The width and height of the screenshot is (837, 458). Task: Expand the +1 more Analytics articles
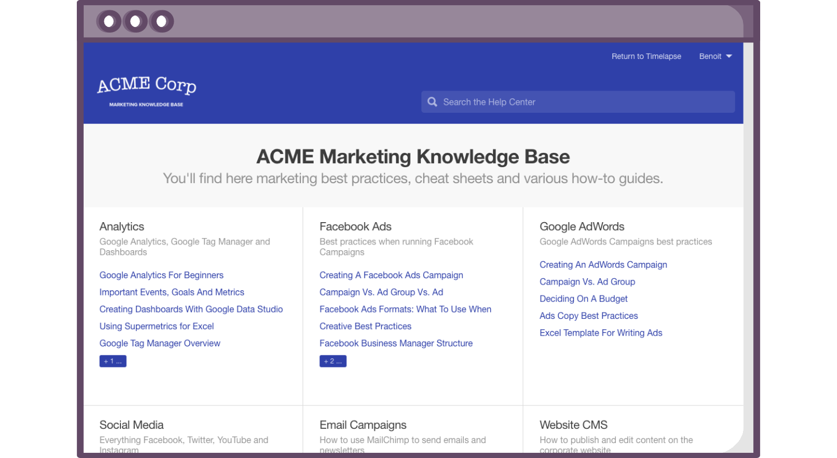[x=113, y=361]
